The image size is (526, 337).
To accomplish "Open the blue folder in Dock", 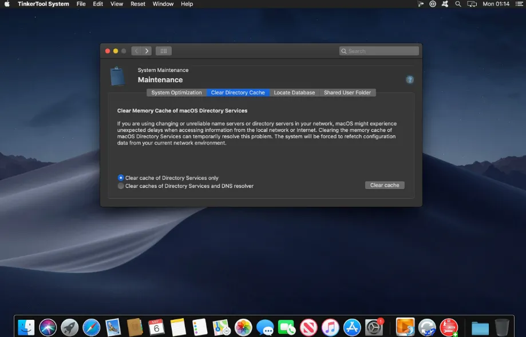I will [x=480, y=328].
